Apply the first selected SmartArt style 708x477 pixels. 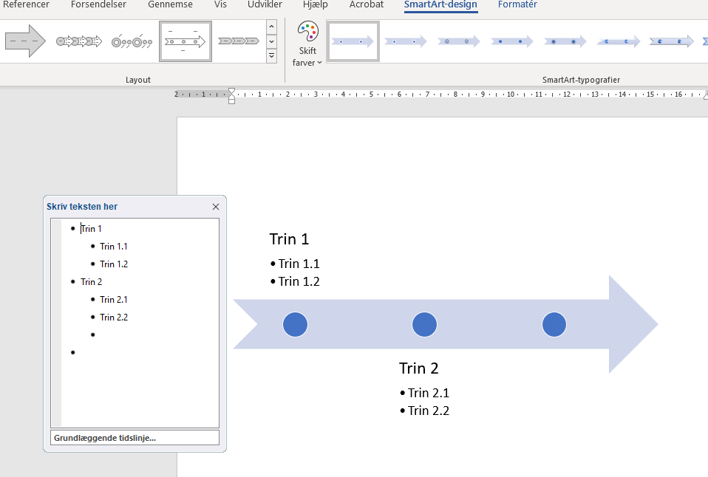pyautogui.click(x=353, y=41)
